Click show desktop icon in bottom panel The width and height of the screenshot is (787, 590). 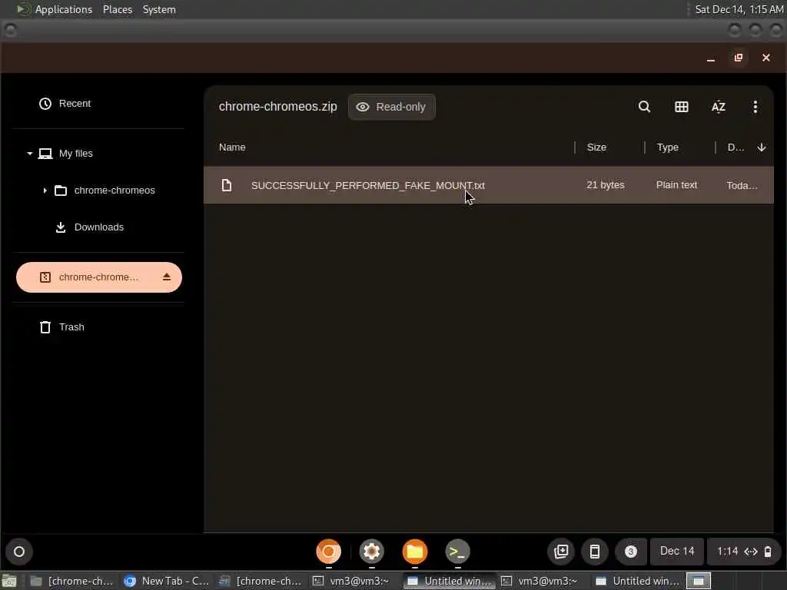pyautogui.click(x=9, y=581)
